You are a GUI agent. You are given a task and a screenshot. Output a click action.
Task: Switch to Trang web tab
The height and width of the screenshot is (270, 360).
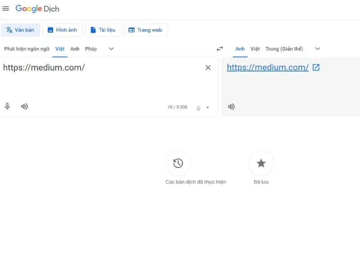point(145,30)
